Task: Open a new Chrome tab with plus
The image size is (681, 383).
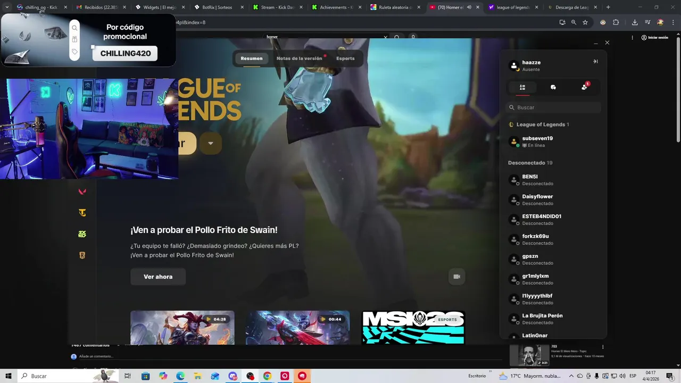Action: click(x=608, y=7)
